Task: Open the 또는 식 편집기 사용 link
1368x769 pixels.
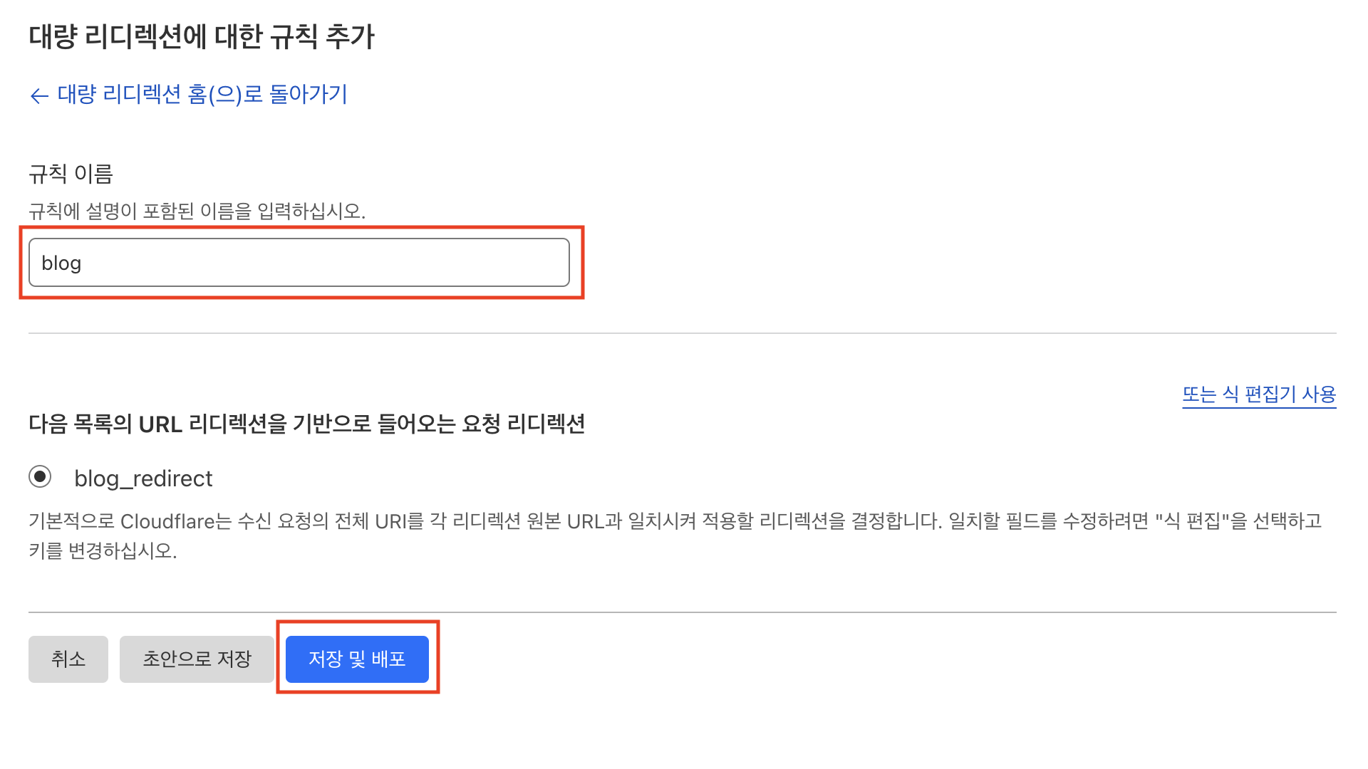Action: coord(1258,394)
